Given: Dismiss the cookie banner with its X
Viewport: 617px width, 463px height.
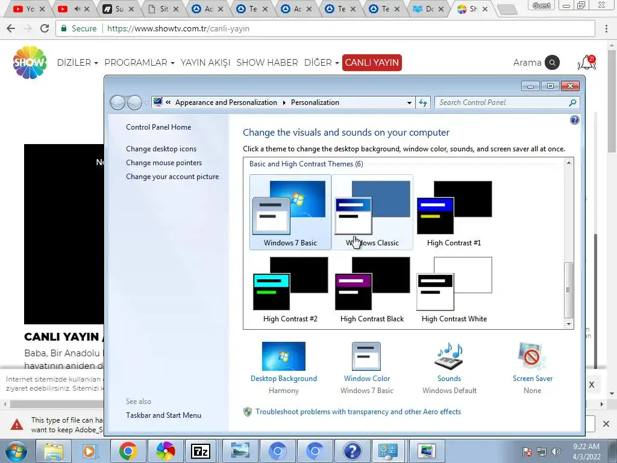Looking at the screenshot, I should [x=592, y=385].
